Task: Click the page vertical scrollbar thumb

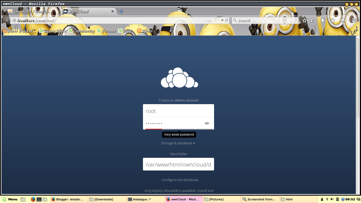Action: (358, 78)
